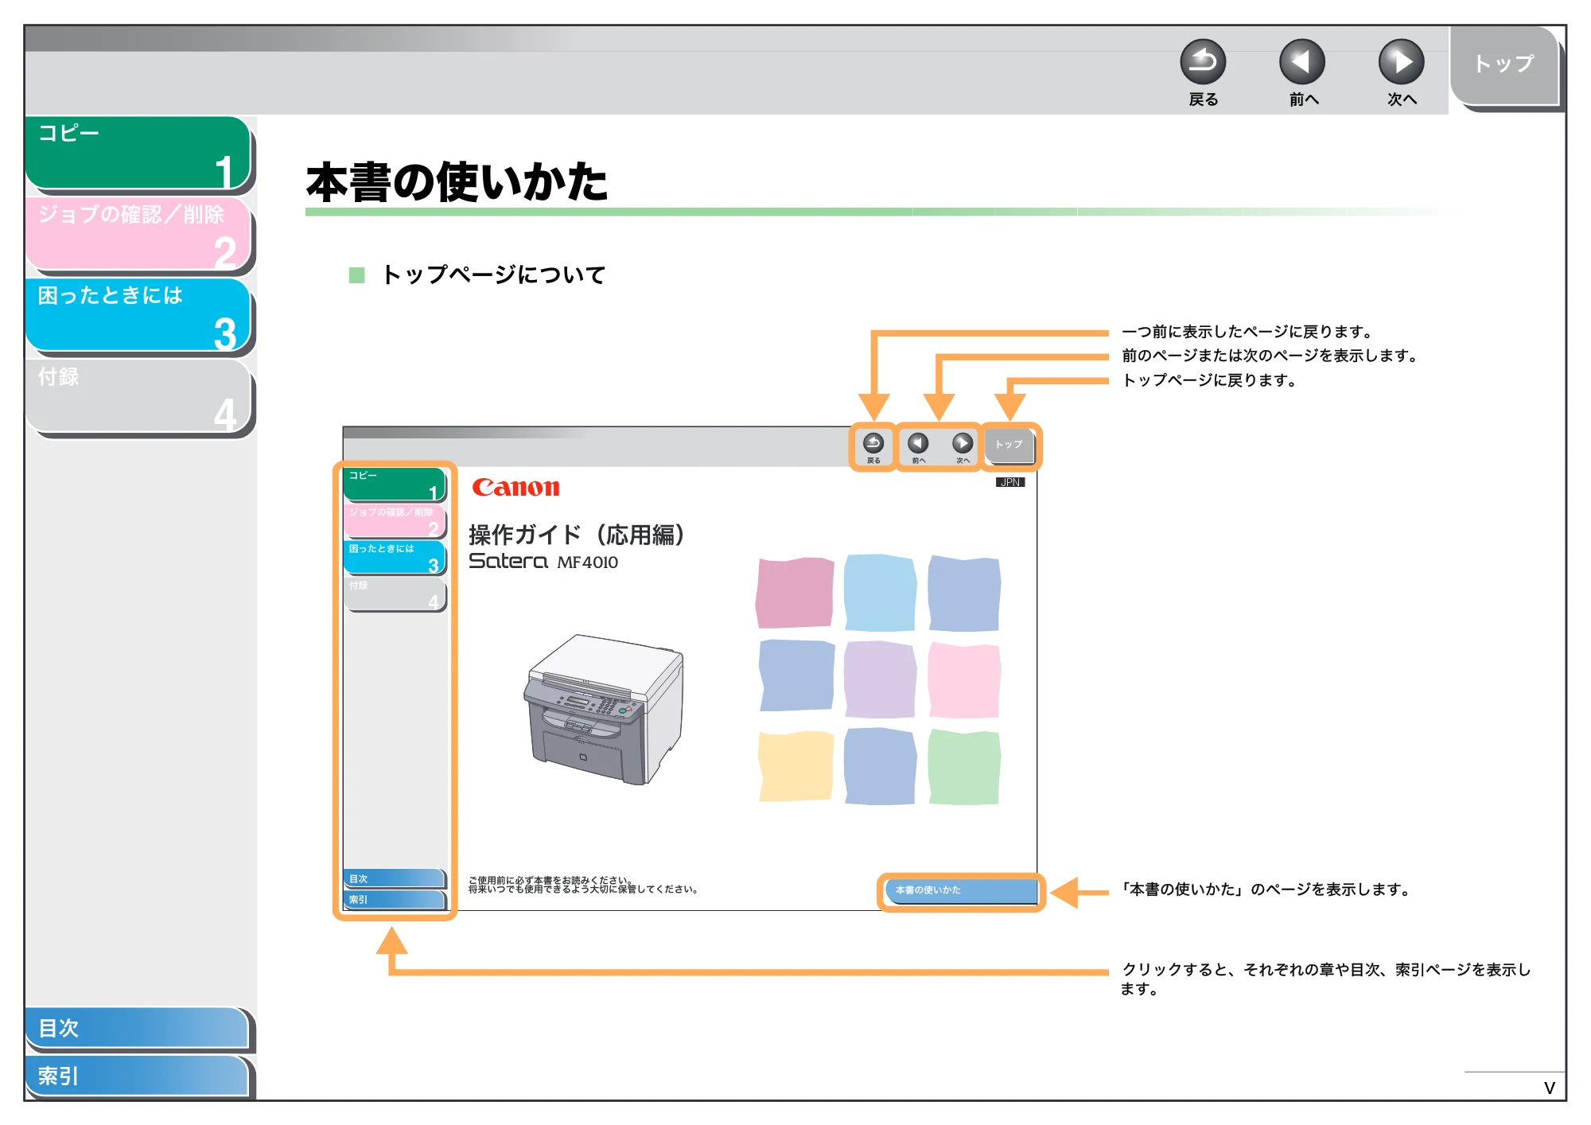Click the small トップ tab in the sample screenshot
This screenshot has width=1591, height=1125.
[x=1009, y=446]
